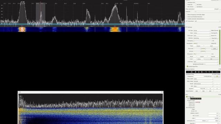Close the Audio dock panel

tap(163, 92)
